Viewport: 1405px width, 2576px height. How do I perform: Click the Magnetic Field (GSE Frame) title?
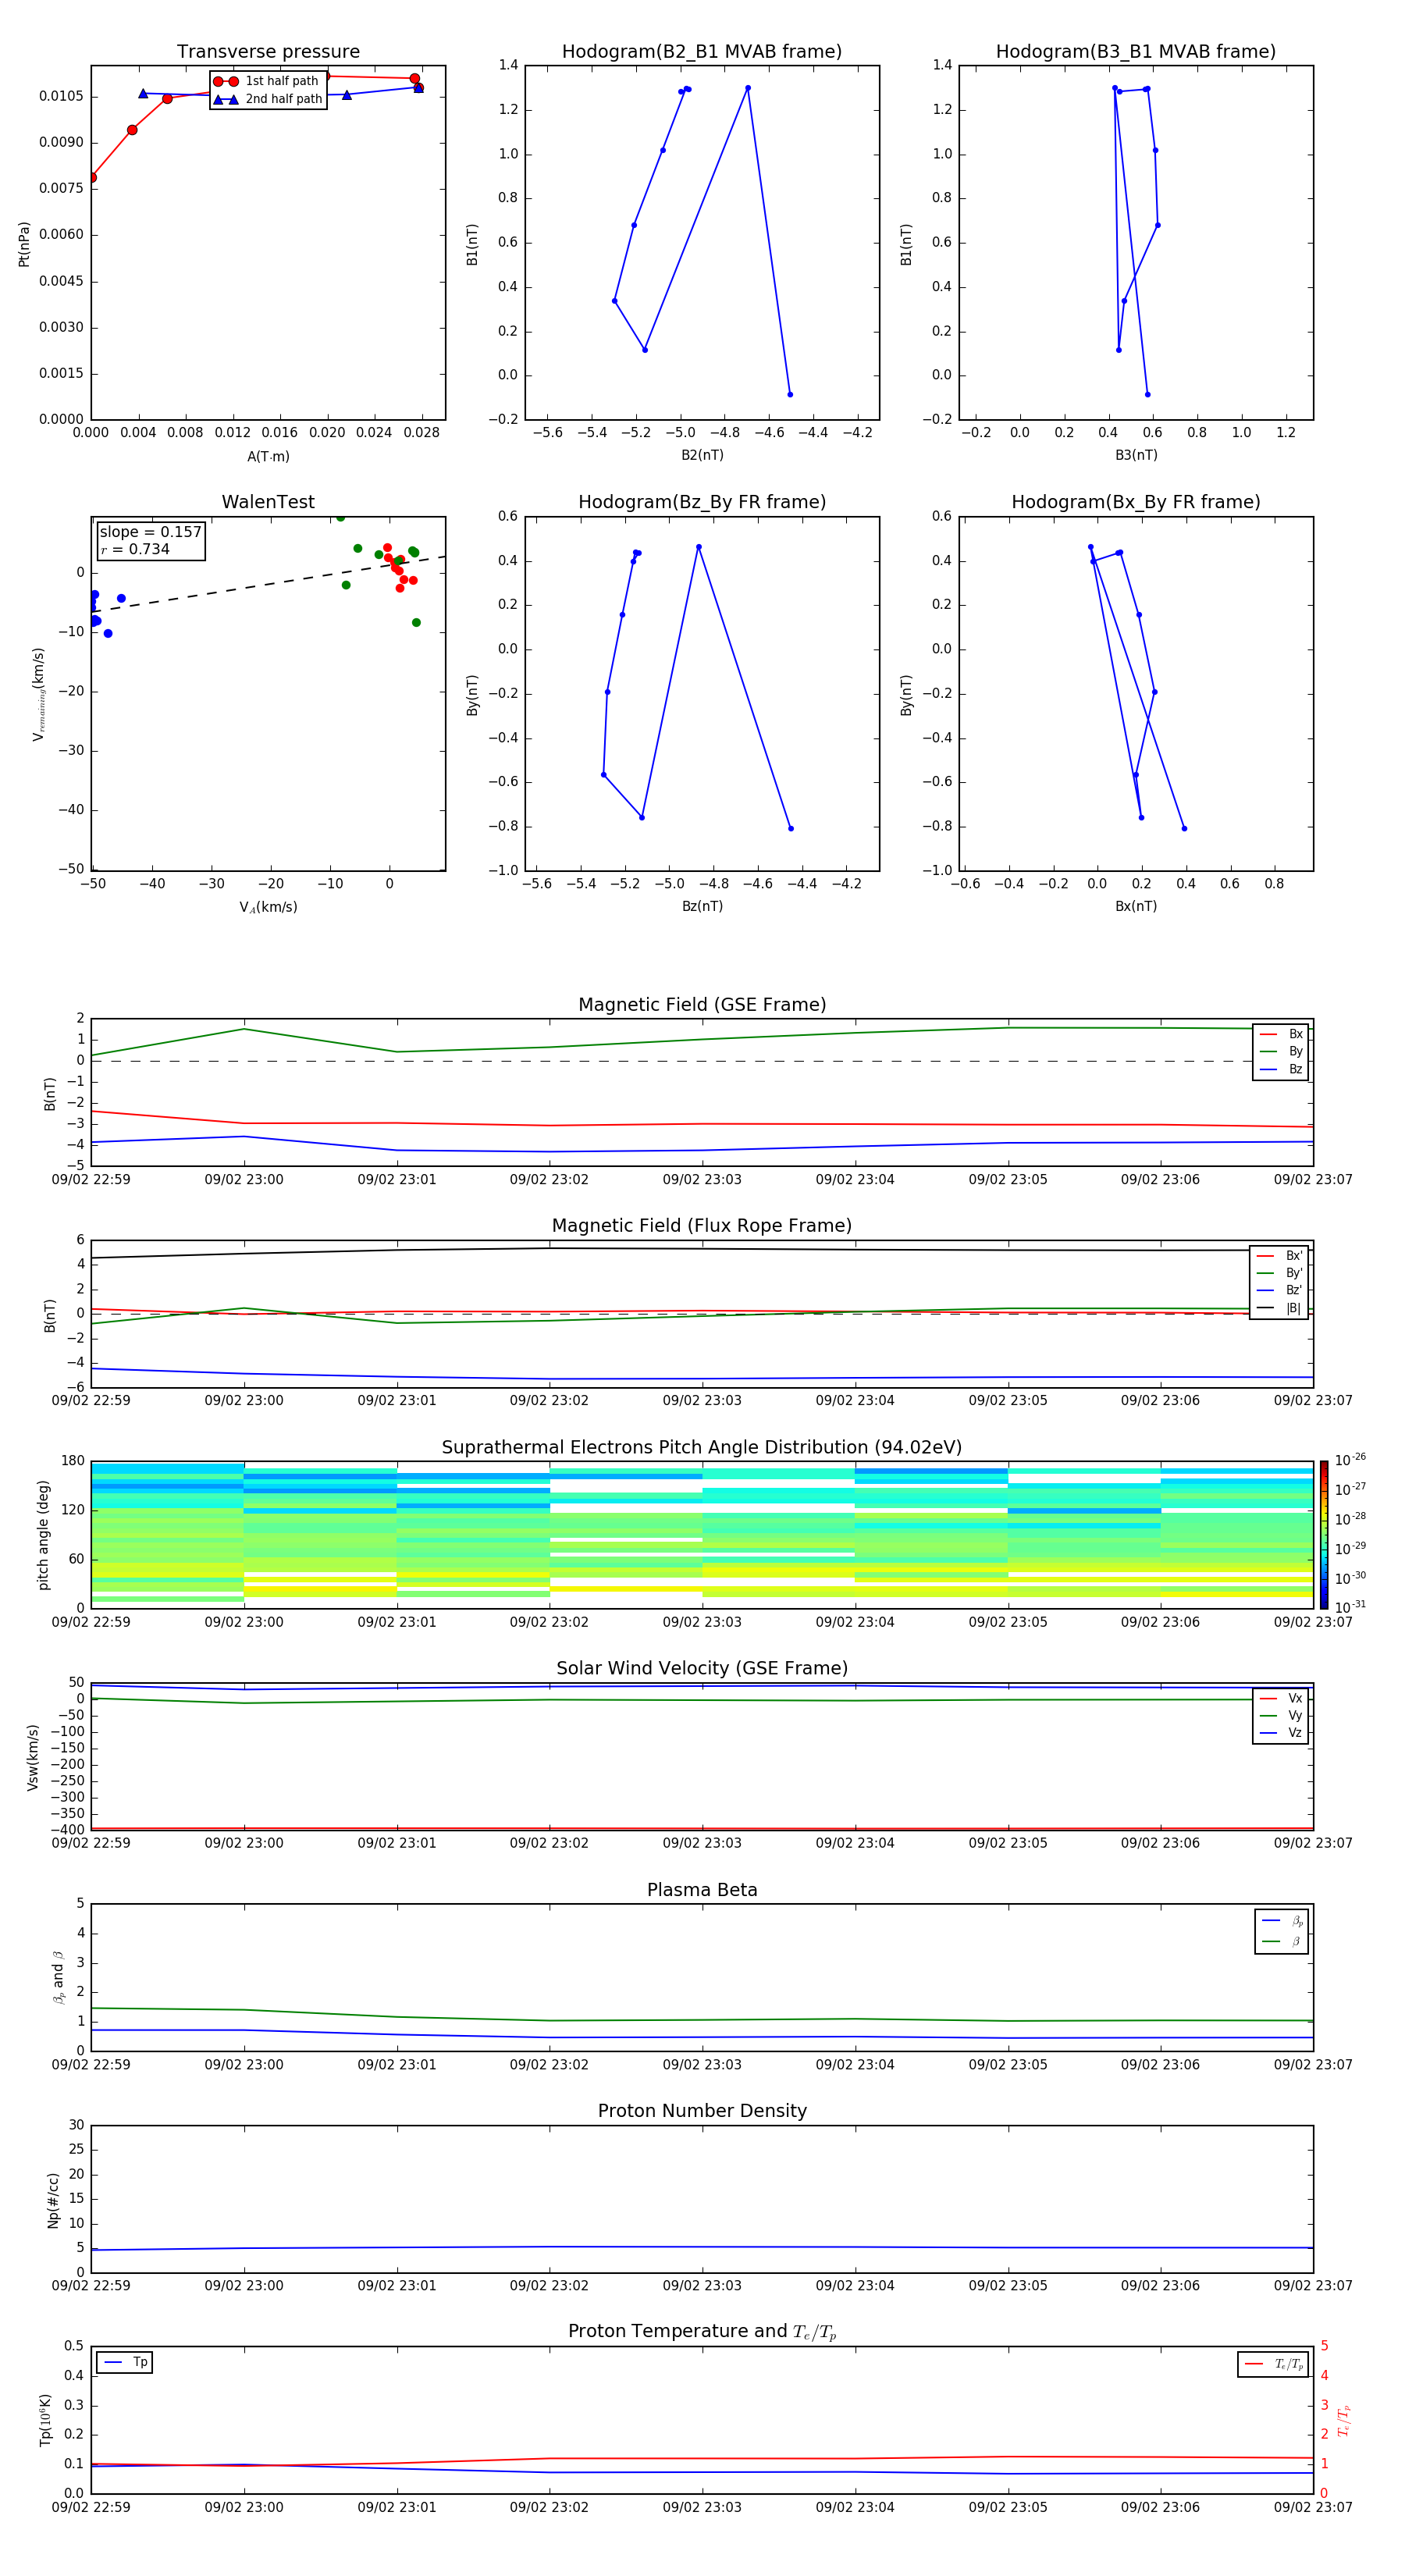tap(702, 1005)
